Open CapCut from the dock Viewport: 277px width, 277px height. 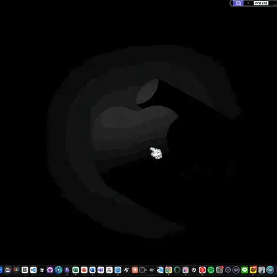[x=25, y=270]
